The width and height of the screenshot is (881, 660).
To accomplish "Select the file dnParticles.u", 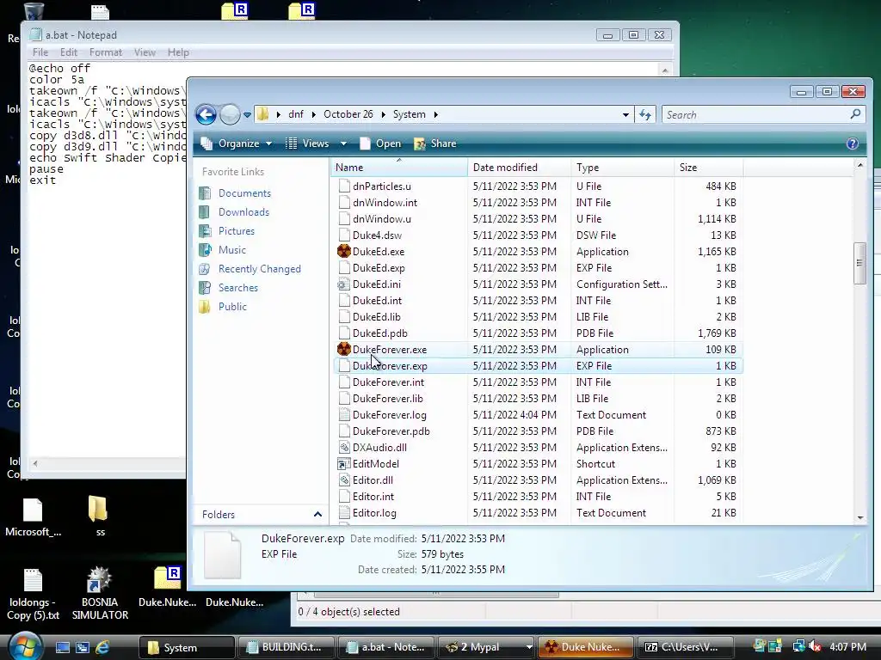I will tap(381, 186).
